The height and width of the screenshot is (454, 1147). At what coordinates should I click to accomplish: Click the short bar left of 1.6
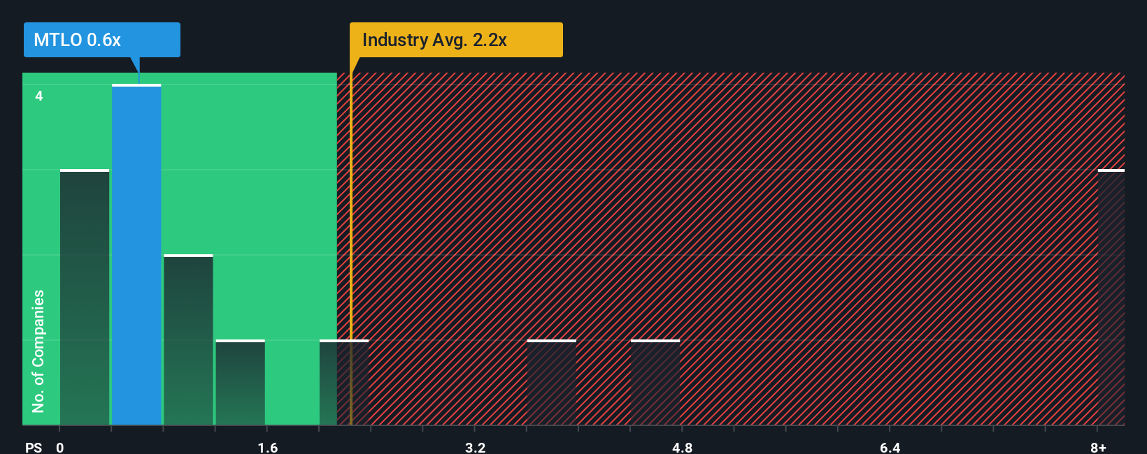(x=241, y=383)
